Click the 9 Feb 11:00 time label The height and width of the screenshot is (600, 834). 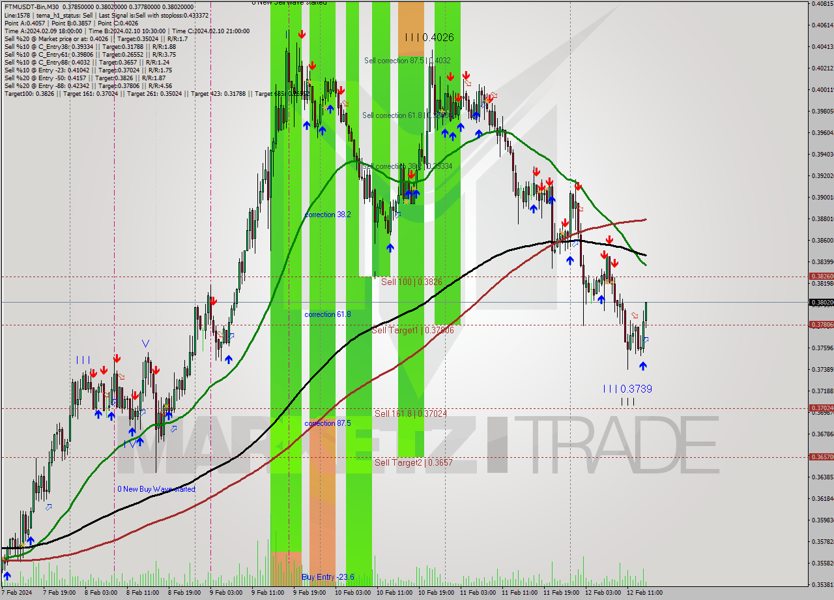267,593
